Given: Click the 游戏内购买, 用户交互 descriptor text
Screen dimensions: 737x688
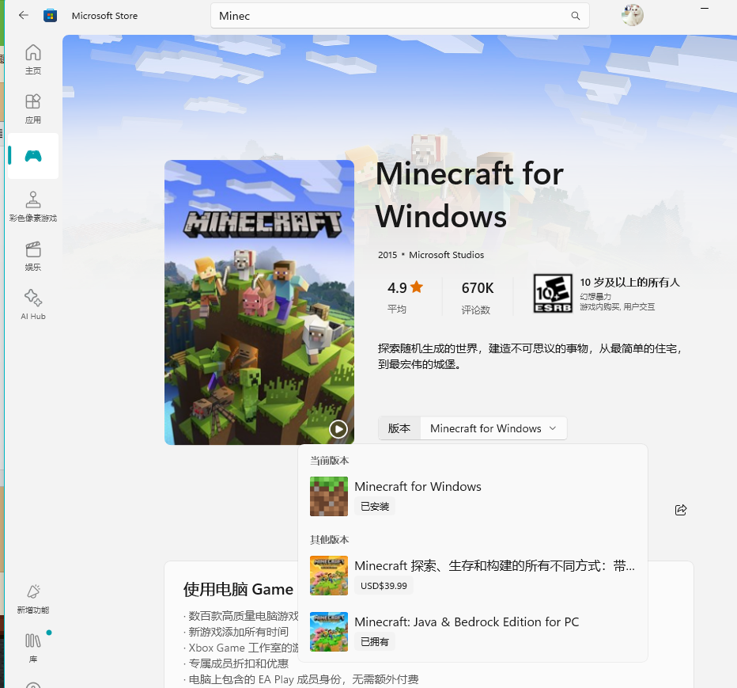Looking at the screenshot, I should [x=617, y=307].
